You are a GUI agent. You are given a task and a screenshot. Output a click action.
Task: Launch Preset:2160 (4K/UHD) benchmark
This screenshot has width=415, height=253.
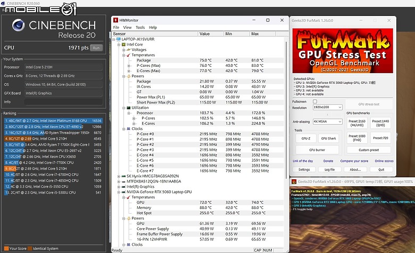tap(357, 123)
